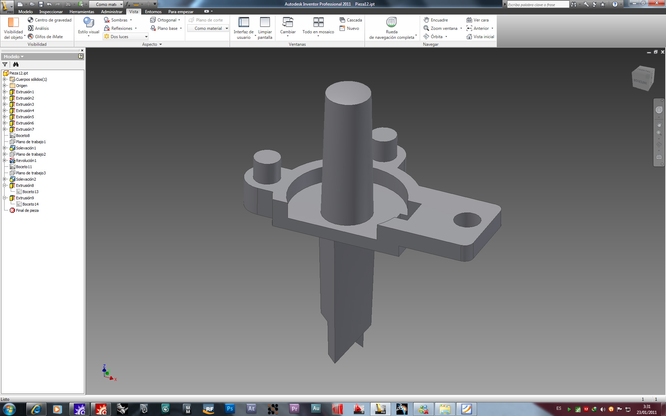Open the Administrar ribbon tab

(x=112, y=12)
